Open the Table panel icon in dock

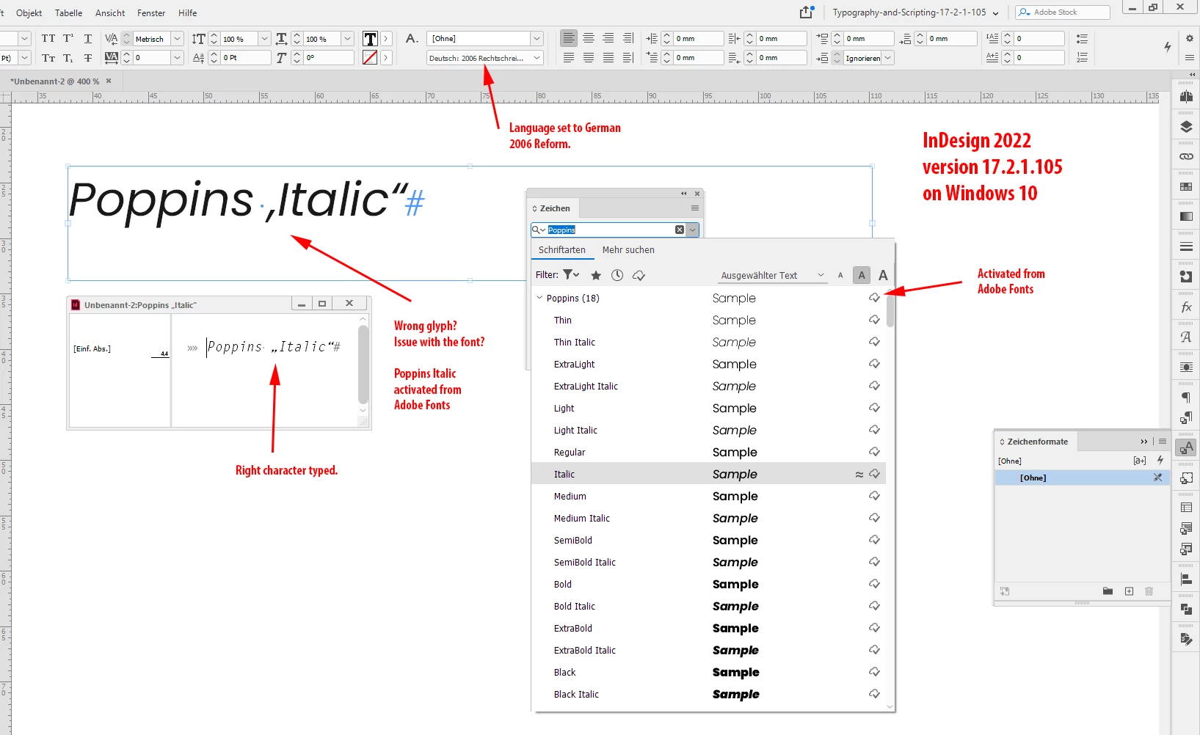coord(1186,508)
